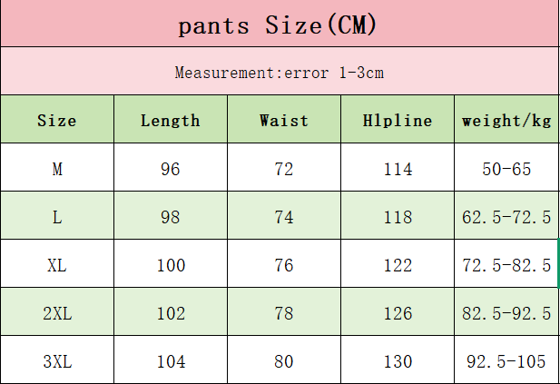560x384 pixels.
Task: Click the hipline value 122 cell
Action: (398, 263)
